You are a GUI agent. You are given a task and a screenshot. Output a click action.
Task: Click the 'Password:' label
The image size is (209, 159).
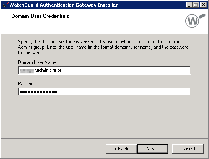coord(28,84)
